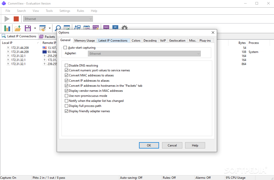Open the Adapter combo box in Options
The height and width of the screenshot is (180, 274).
144,53
